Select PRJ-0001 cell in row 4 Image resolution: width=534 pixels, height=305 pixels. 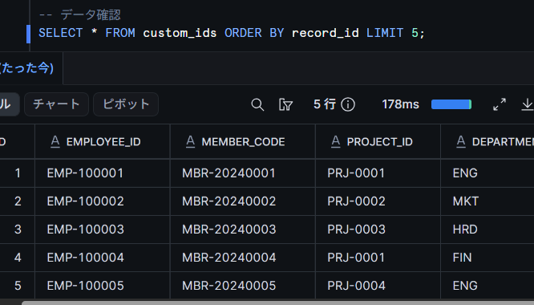378,258
